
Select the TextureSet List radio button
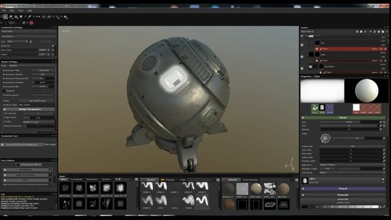(2, 145)
